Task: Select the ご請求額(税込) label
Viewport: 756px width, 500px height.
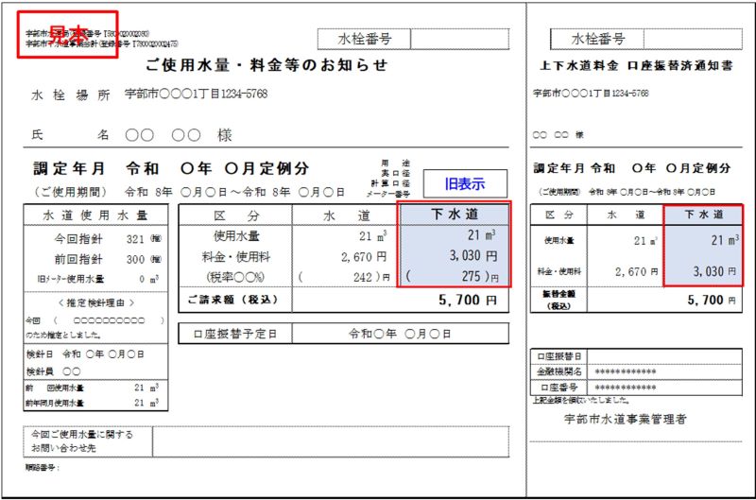Action: point(232,300)
